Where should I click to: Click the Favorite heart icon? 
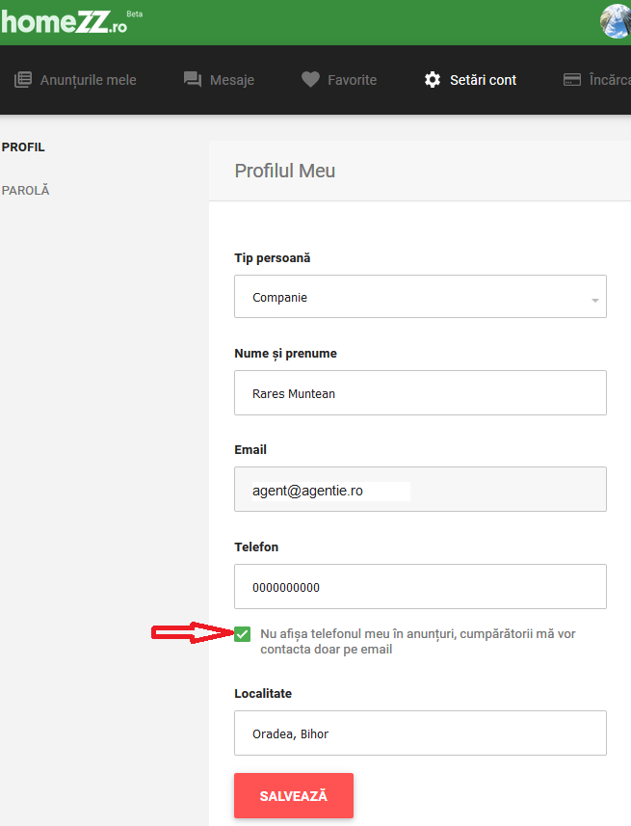311,80
